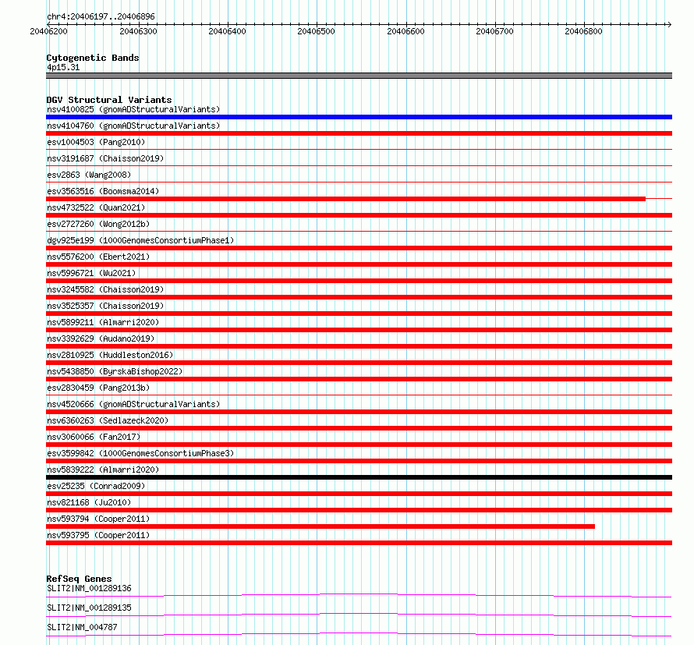The height and width of the screenshot is (645, 694).
Task: Select the blue nsv4100825 variant bar
Action: pos(359,117)
